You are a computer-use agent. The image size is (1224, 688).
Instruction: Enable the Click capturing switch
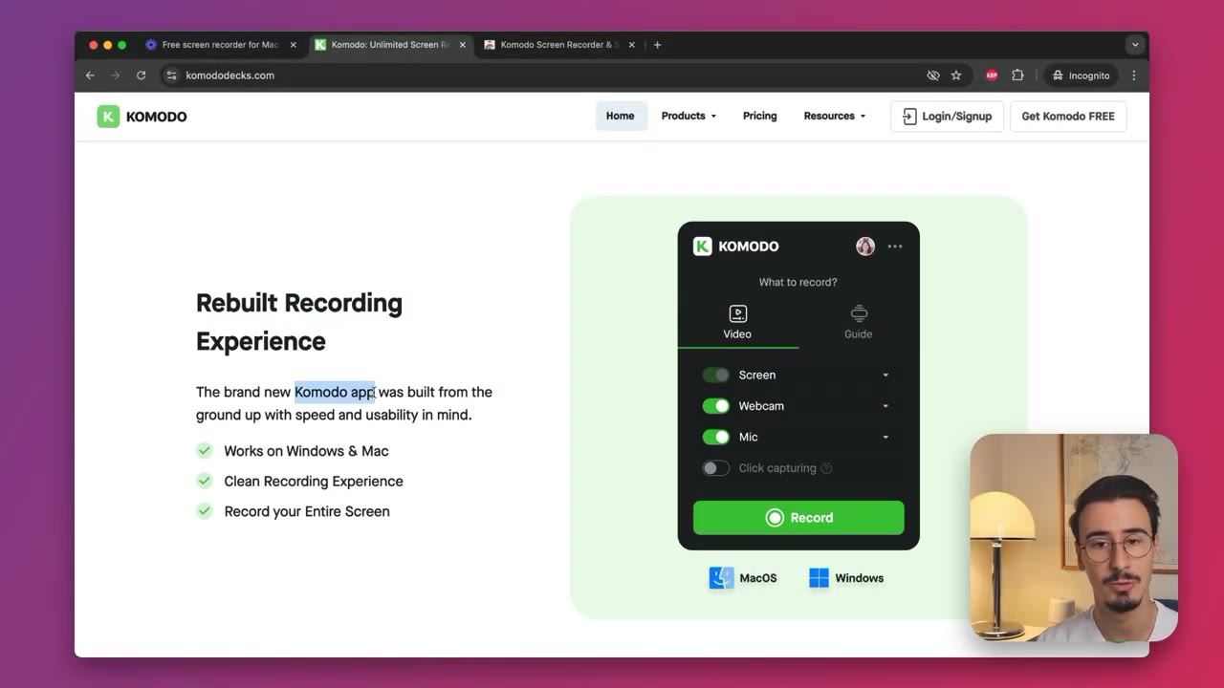click(x=715, y=468)
